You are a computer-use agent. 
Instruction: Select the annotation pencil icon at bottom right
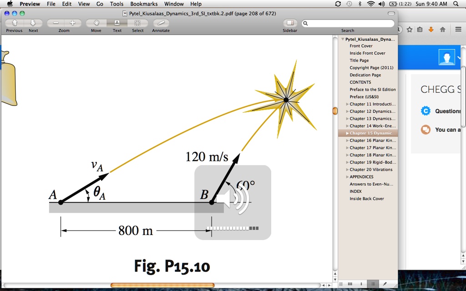(x=386, y=284)
